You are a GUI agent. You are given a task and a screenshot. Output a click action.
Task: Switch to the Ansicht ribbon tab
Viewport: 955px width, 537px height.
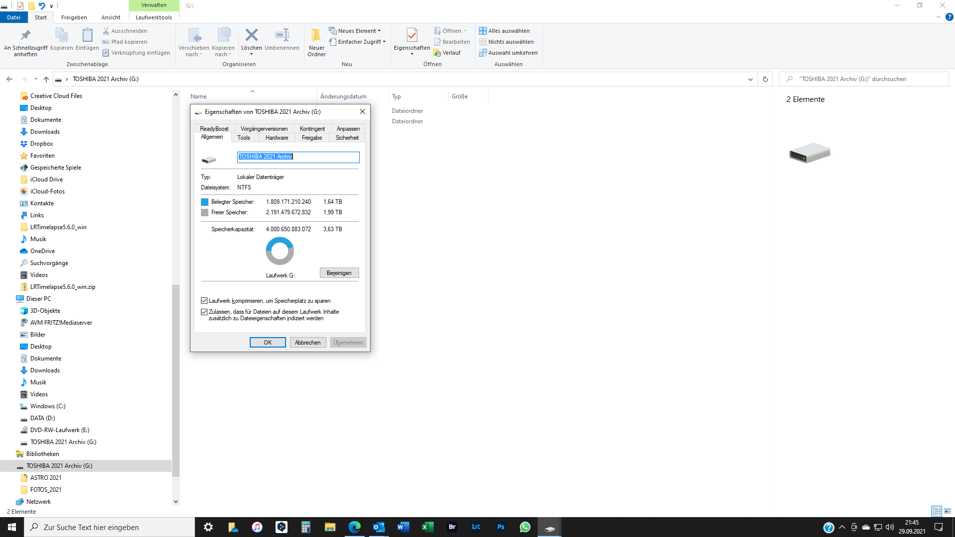click(111, 17)
